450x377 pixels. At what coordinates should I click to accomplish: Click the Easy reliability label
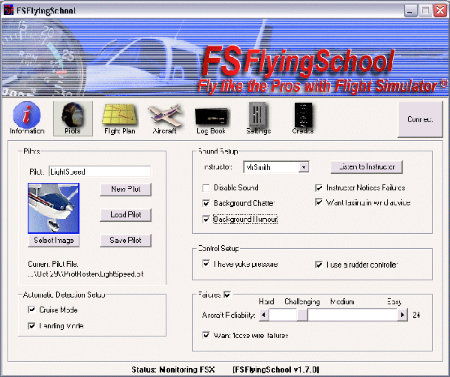coord(394,302)
